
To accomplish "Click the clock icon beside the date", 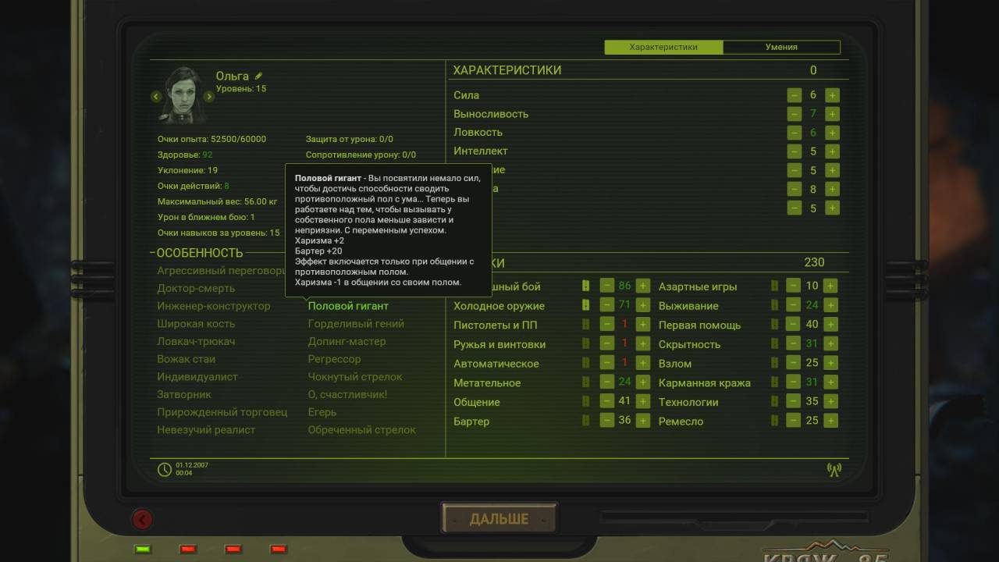I will point(164,469).
